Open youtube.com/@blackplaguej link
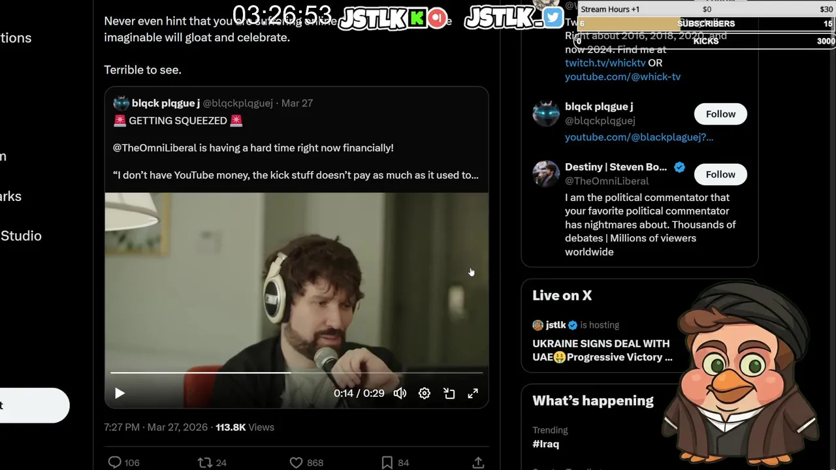The width and height of the screenshot is (836, 470). [639, 137]
